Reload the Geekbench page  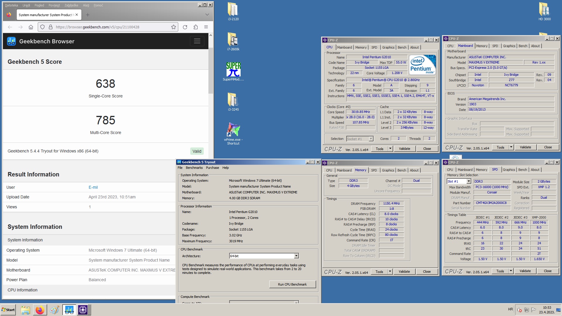(x=185, y=27)
